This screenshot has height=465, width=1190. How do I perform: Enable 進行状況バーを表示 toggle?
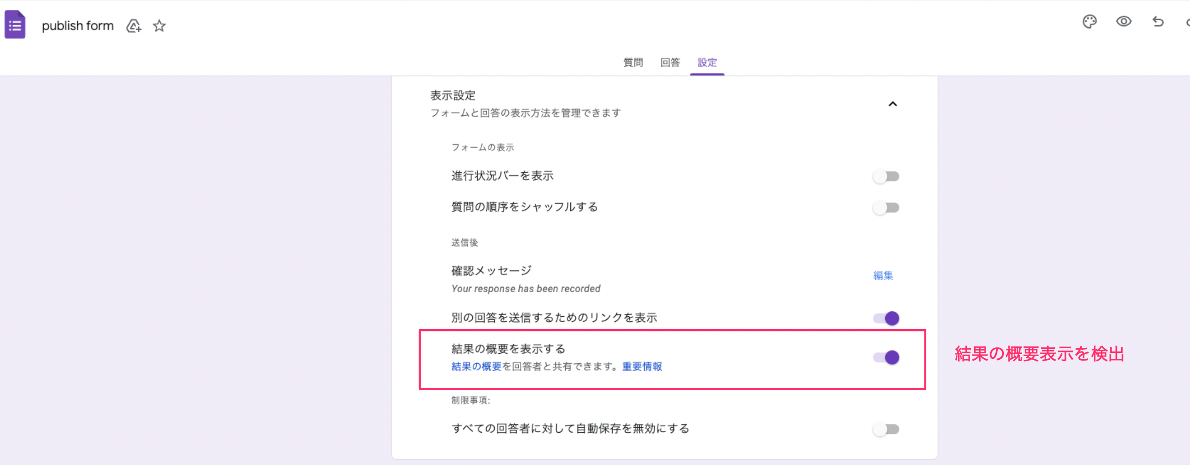[x=886, y=176]
